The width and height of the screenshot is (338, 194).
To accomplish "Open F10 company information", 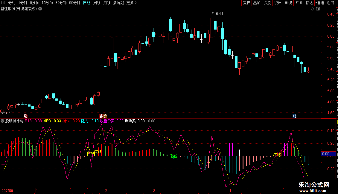I will click(299, 3).
